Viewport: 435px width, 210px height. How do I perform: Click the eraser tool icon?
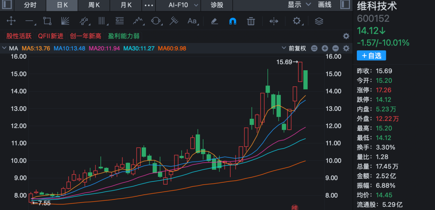pos(214,21)
